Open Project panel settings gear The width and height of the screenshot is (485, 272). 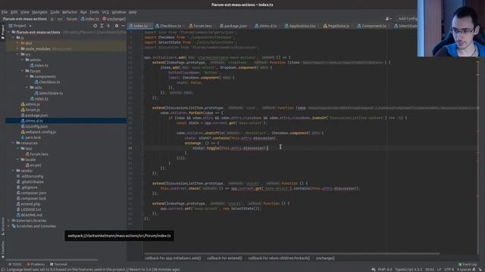point(117,26)
